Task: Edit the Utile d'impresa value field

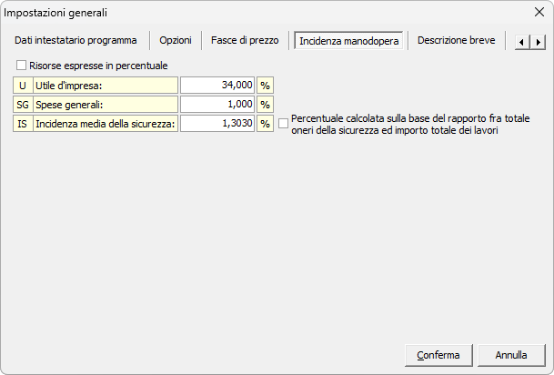Action: click(217, 85)
